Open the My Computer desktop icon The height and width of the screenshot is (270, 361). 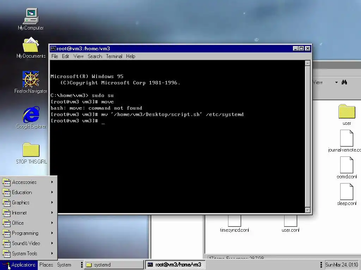[x=31, y=19]
